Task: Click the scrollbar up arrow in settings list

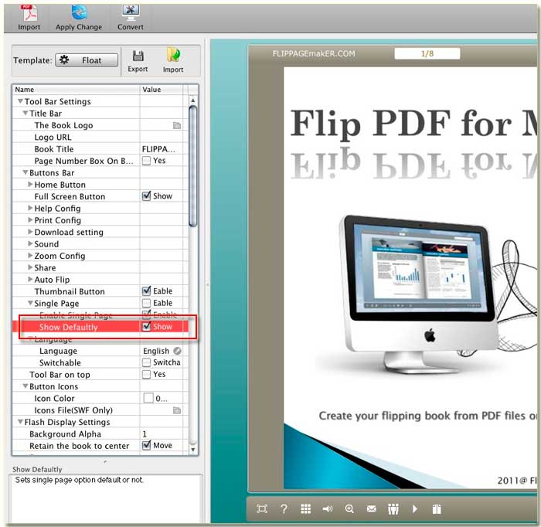Action: tap(193, 100)
